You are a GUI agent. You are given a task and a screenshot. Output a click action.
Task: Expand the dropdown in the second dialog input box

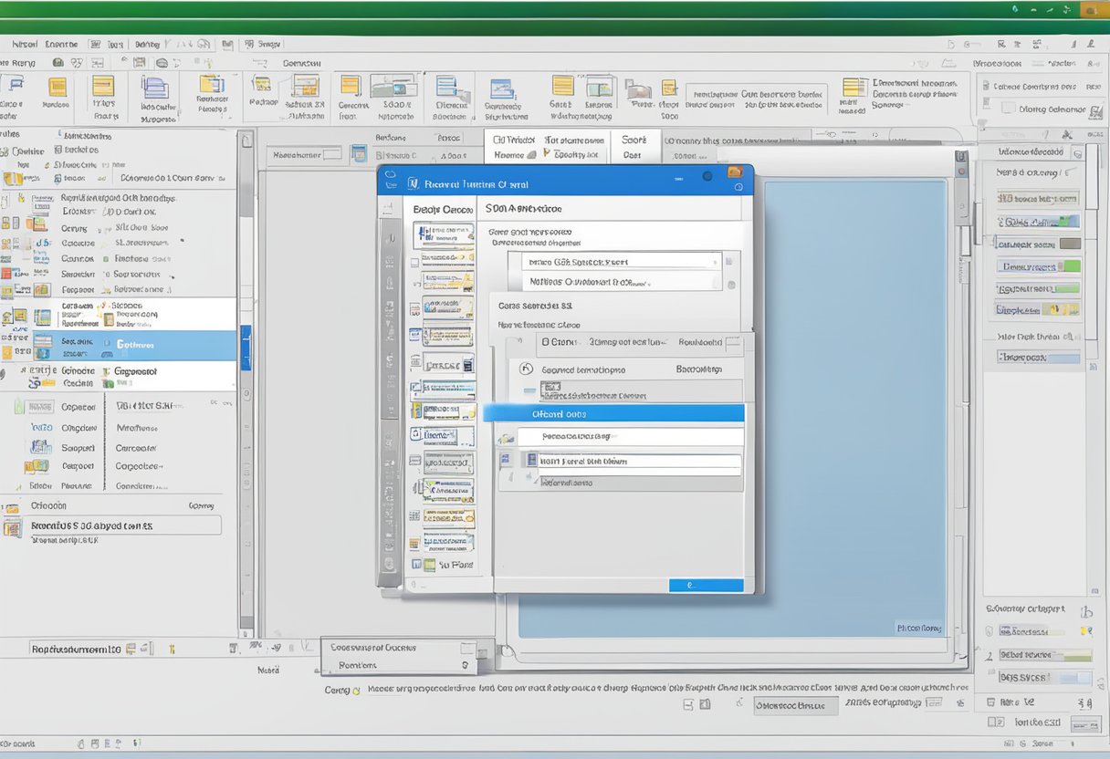716,283
